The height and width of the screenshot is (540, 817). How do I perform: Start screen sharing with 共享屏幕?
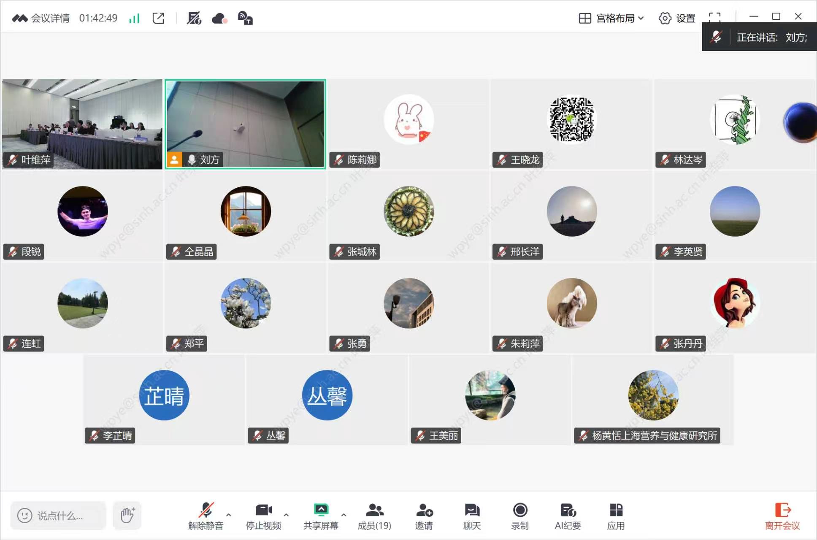(x=321, y=516)
